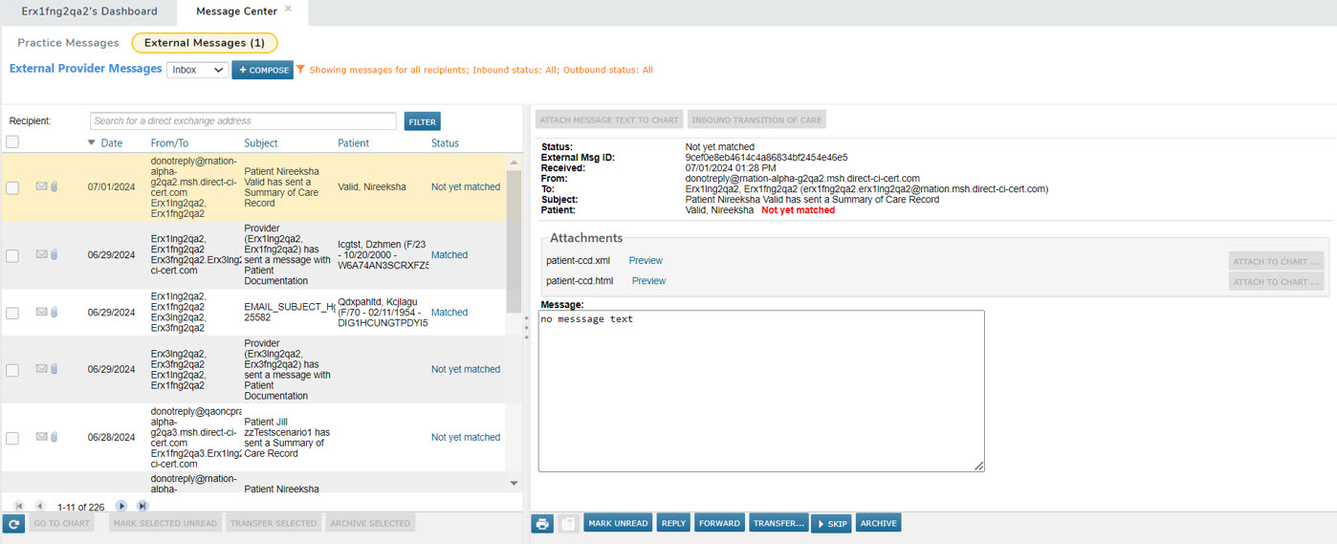Click the Skip button with arrow
Viewport: 1337px width, 544px height.
click(x=831, y=524)
